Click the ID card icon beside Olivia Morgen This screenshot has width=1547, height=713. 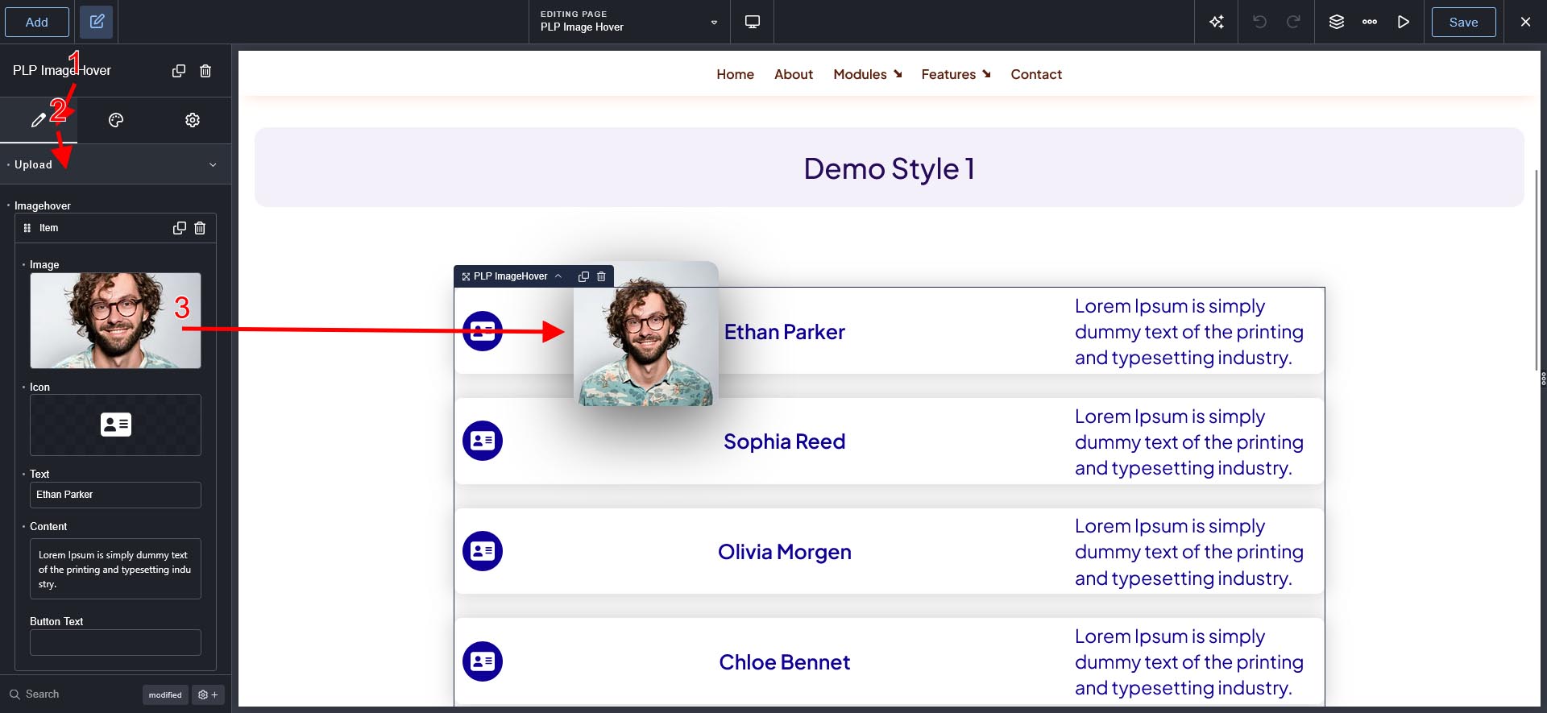pyautogui.click(x=483, y=551)
